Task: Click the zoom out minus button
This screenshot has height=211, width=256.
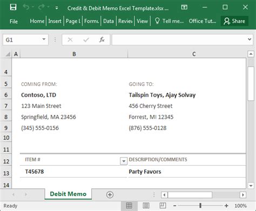Action: tap(174, 206)
